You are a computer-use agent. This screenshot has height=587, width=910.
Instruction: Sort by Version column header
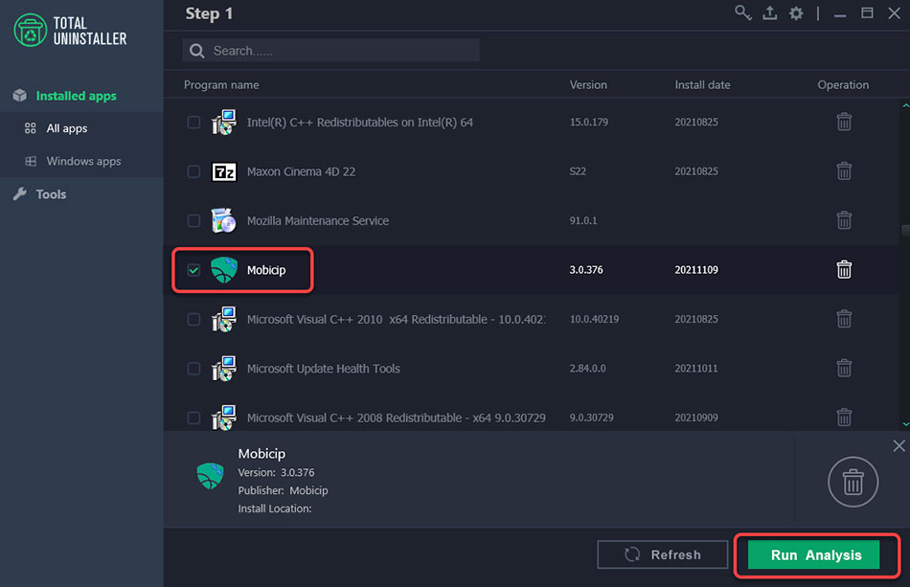(588, 84)
